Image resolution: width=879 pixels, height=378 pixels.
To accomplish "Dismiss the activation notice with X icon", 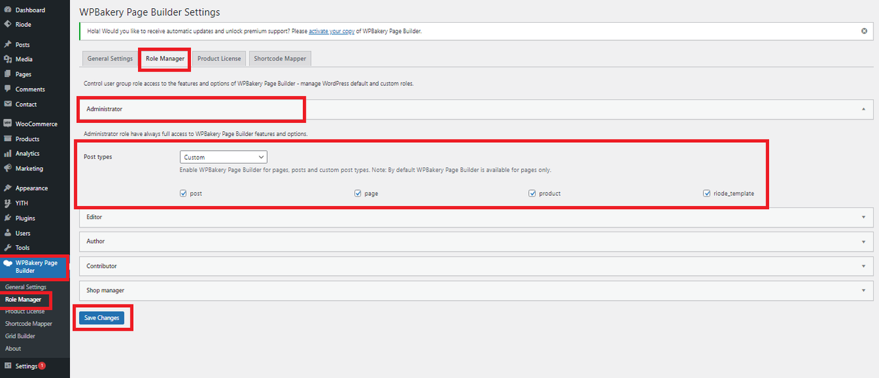I will click(864, 31).
